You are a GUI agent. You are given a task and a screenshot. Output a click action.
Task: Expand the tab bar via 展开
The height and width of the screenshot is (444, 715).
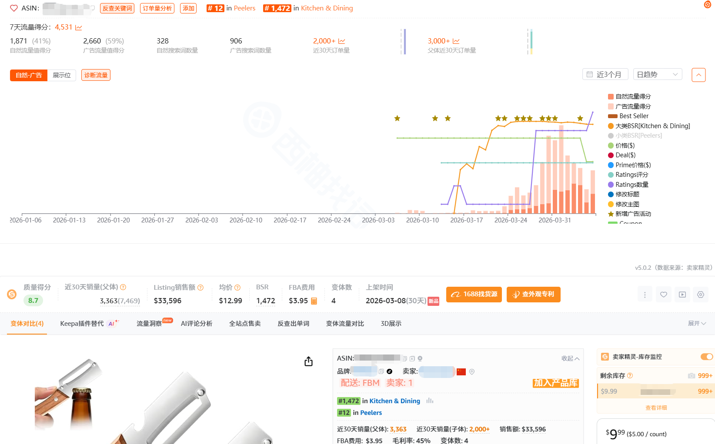point(697,324)
